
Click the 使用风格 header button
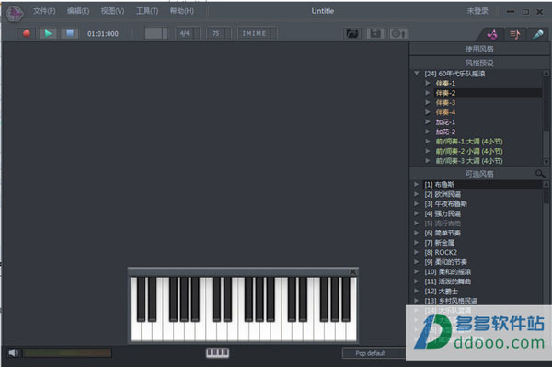click(x=479, y=49)
